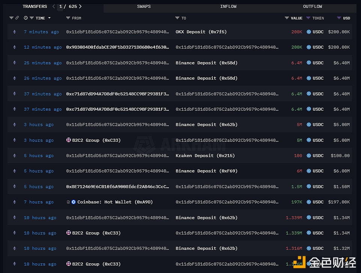
Task: Open the '12 minutes ago' transaction
Action: click(43, 47)
